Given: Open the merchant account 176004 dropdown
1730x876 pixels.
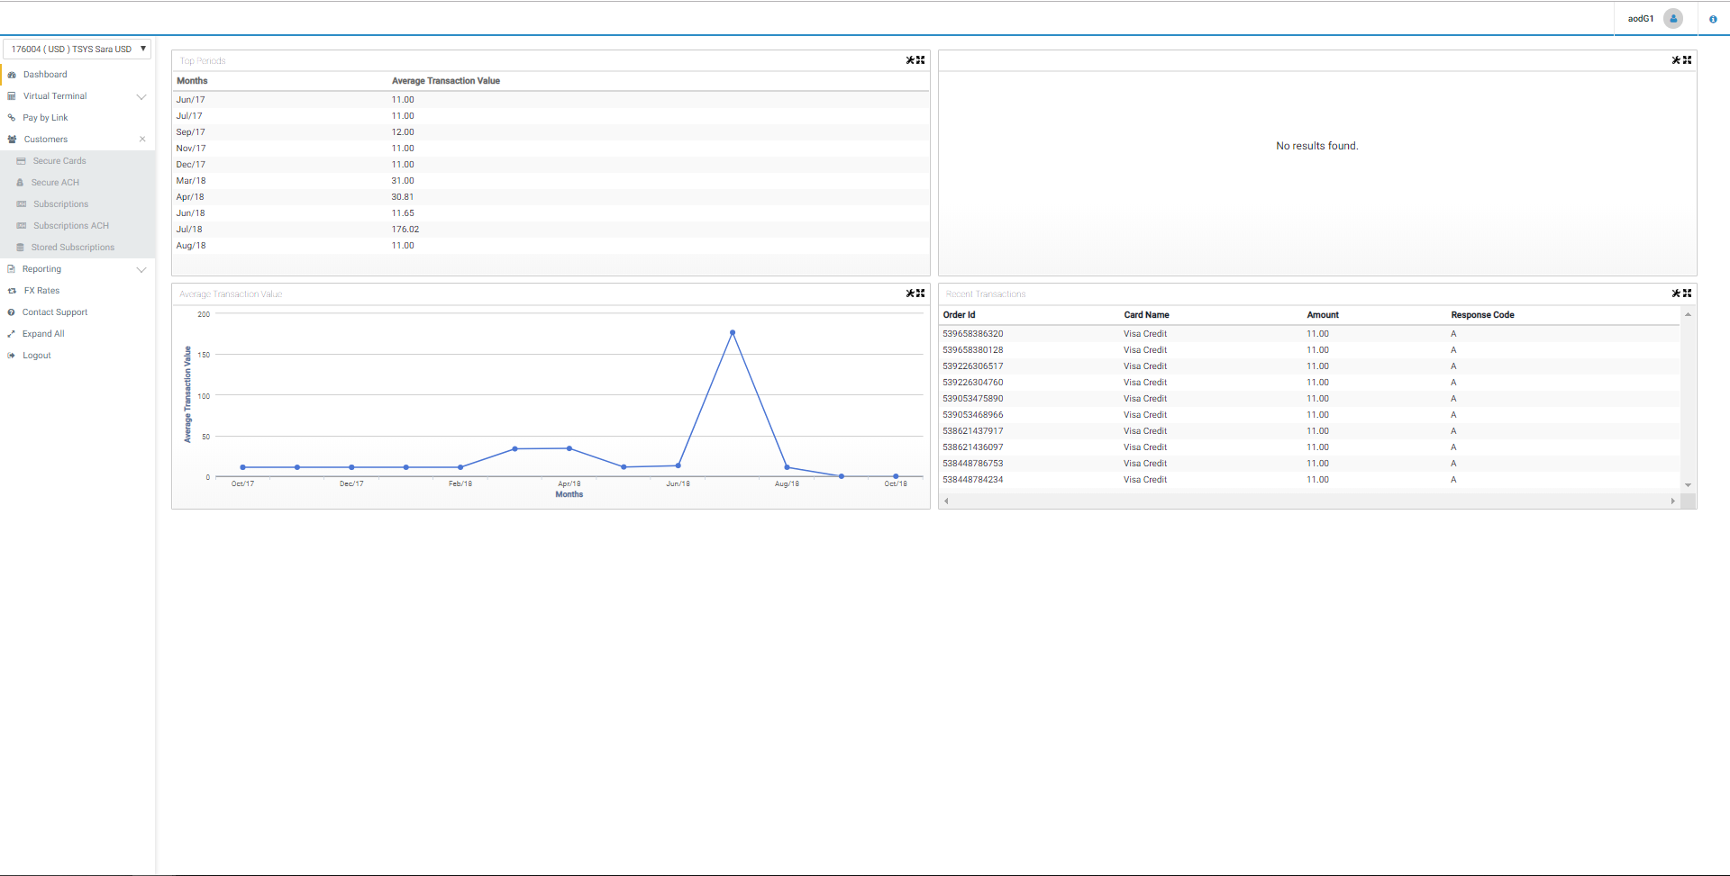Looking at the screenshot, I should (x=77, y=49).
